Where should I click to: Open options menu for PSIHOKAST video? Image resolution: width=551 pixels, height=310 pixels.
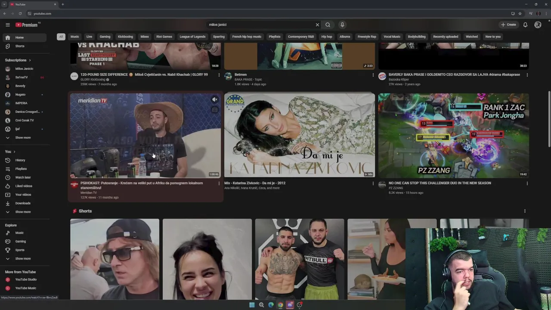pos(219,183)
